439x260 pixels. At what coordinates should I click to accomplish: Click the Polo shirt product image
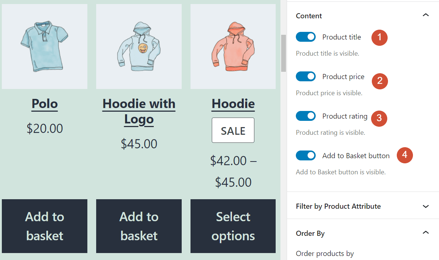(44, 46)
